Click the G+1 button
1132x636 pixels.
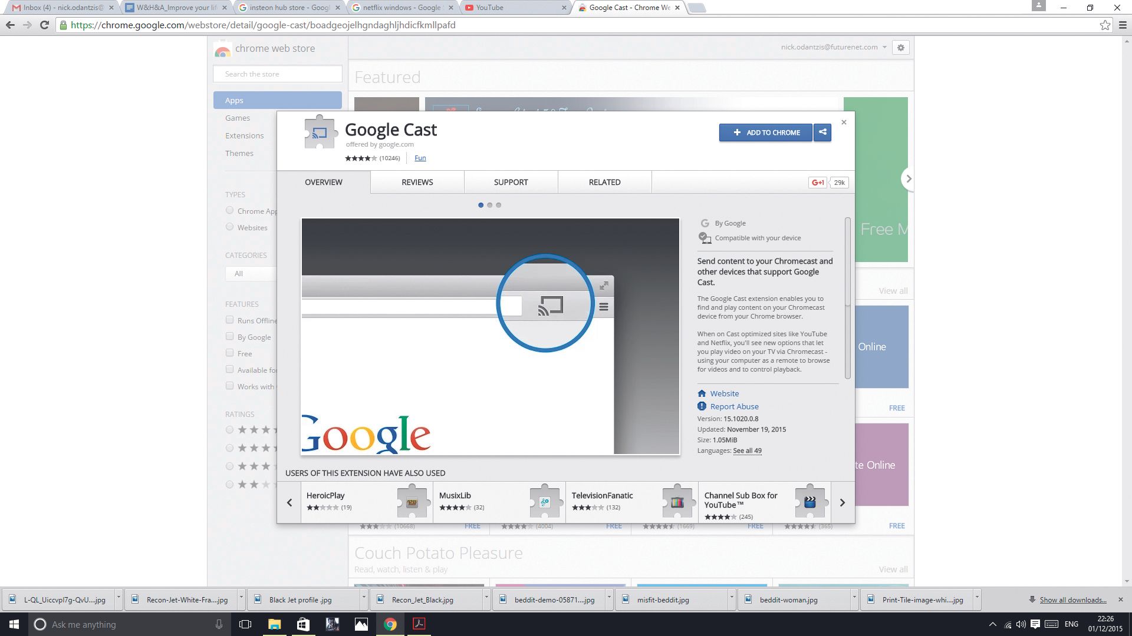coord(818,183)
